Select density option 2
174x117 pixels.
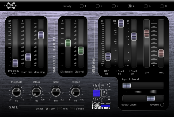pyautogui.click(x=98, y=6)
